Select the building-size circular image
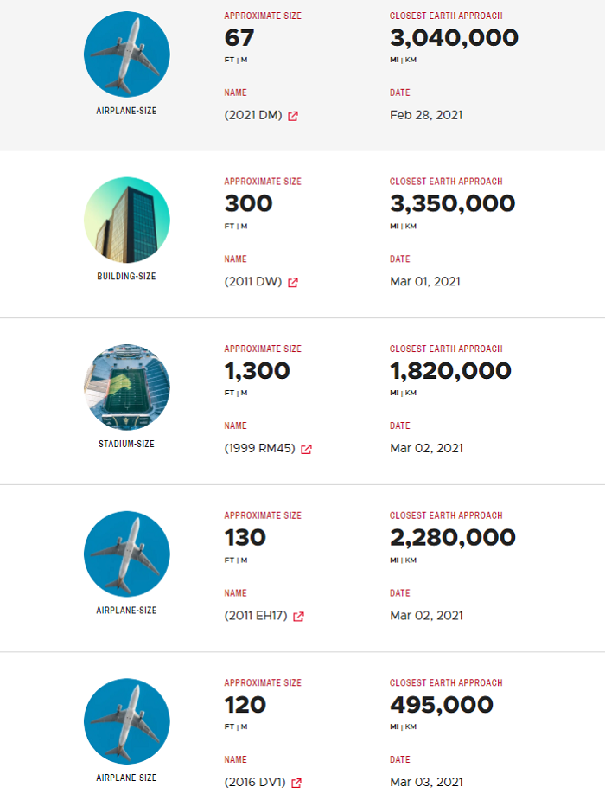The width and height of the screenshot is (605, 800). 127,221
